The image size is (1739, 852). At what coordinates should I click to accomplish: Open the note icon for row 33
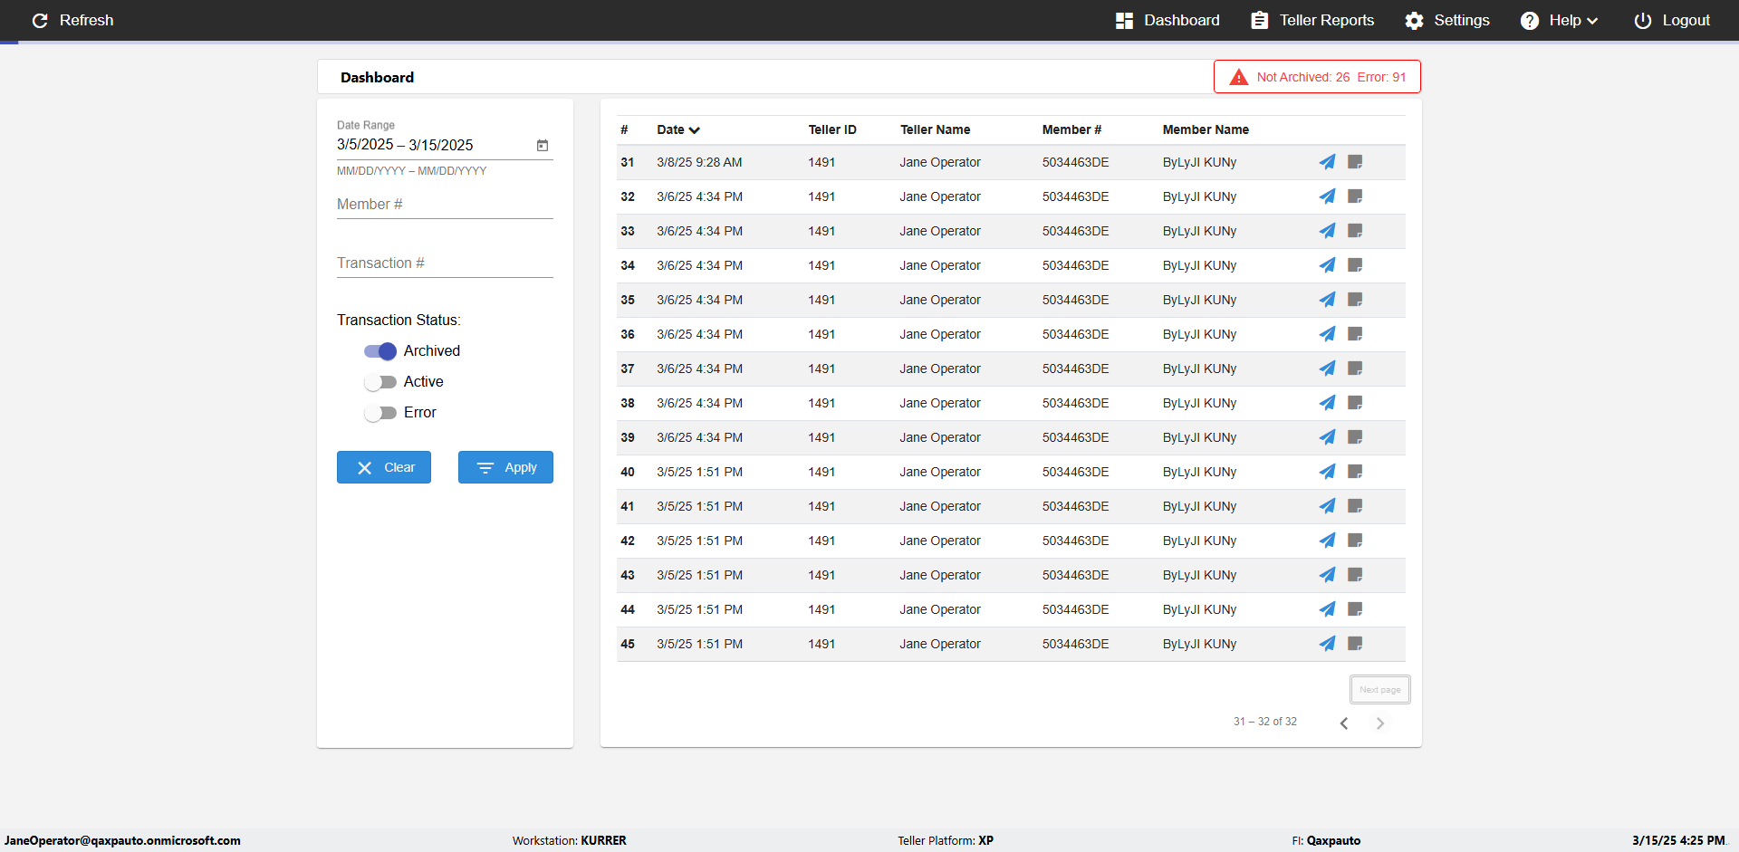pyautogui.click(x=1355, y=231)
